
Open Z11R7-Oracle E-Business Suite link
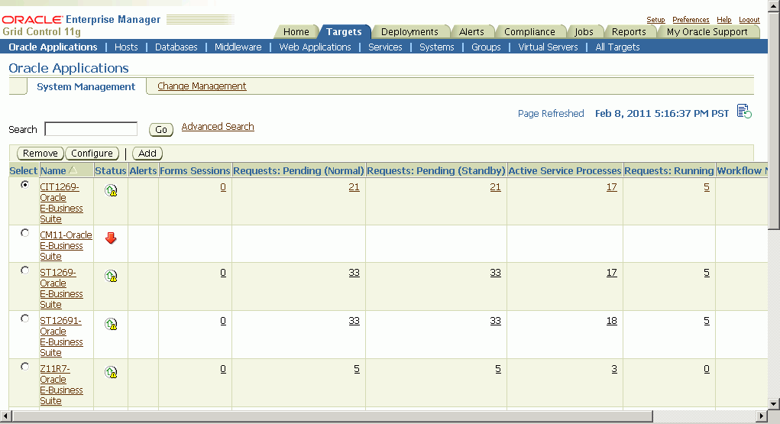click(x=61, y=385)
